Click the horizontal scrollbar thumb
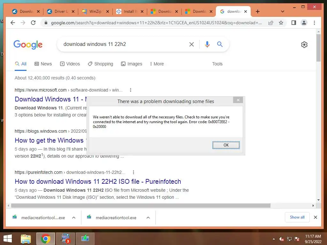Screen dimensions: 327x245 [141, 206]
